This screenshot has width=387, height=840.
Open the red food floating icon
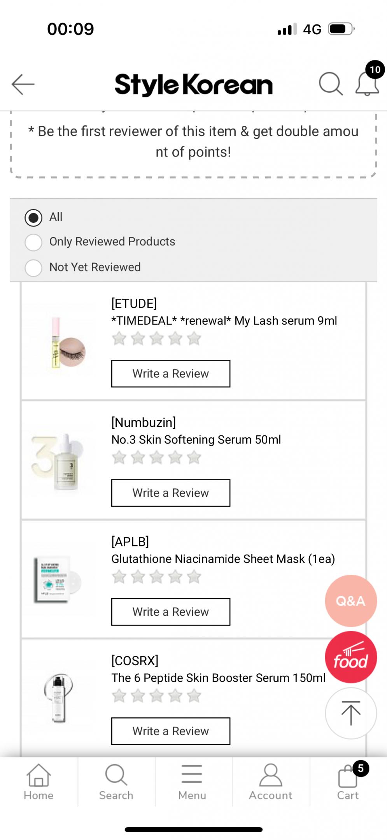pos(350,657)
